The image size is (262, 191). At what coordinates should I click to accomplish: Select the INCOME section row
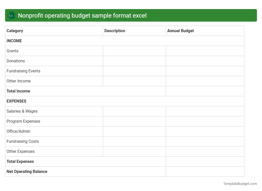coord(14,41)
